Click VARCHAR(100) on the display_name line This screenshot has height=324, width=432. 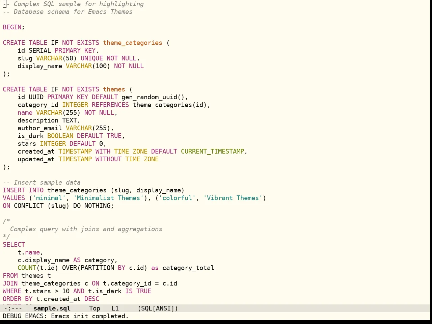point(88,66)
